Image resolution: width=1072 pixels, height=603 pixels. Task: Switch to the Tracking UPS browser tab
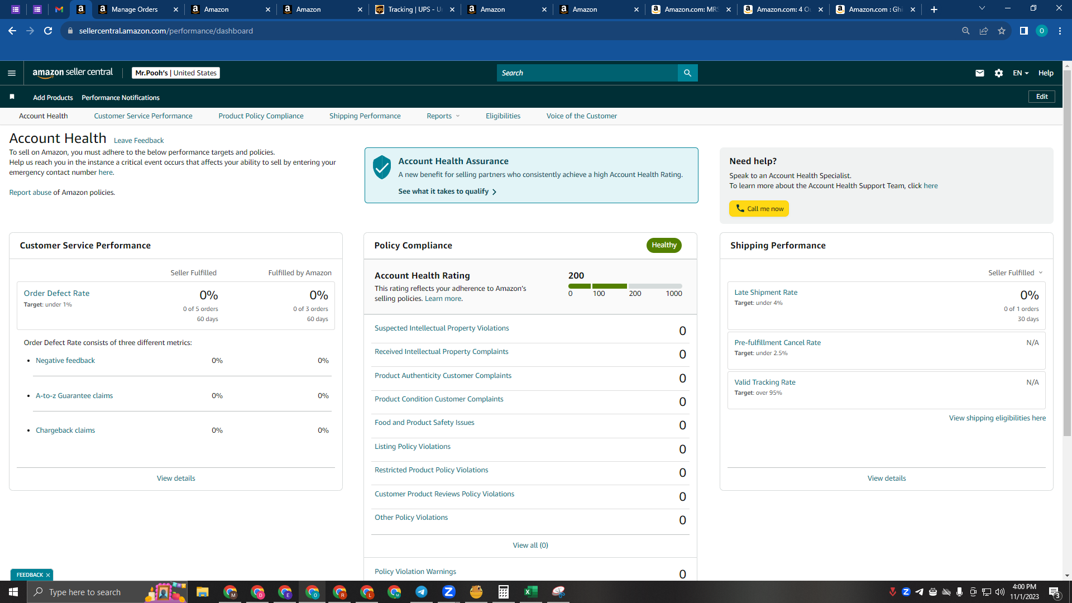pyautogui.click(x=414, y=9)
